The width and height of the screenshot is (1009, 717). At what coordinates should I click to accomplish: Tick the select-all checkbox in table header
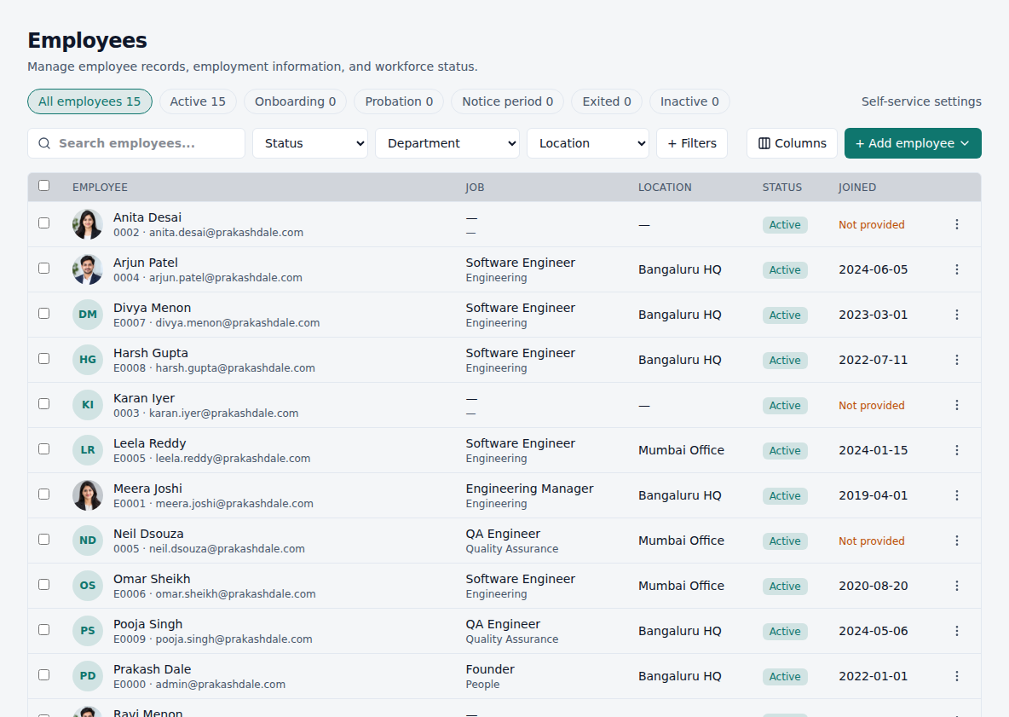click(43, 185)
